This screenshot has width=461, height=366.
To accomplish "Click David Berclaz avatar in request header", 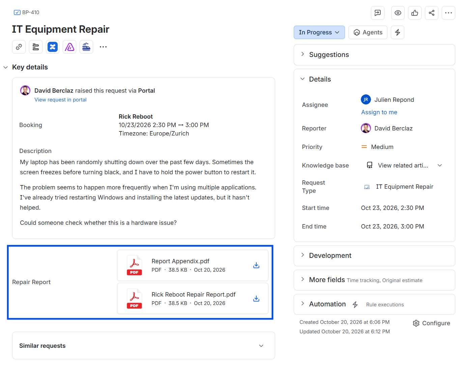I will pyautogui.click(x=25, y=90).
